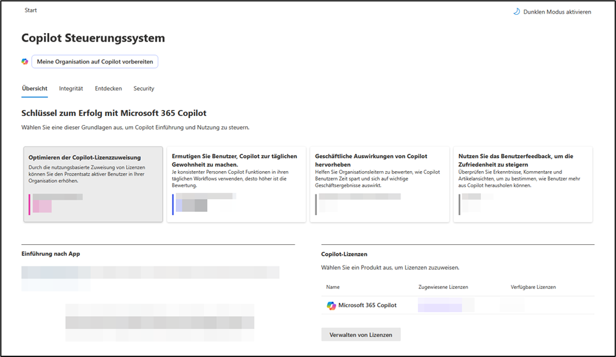Click the Schlüssel zum Erfolg heading

pyautogui.click(x=114, y=113)
